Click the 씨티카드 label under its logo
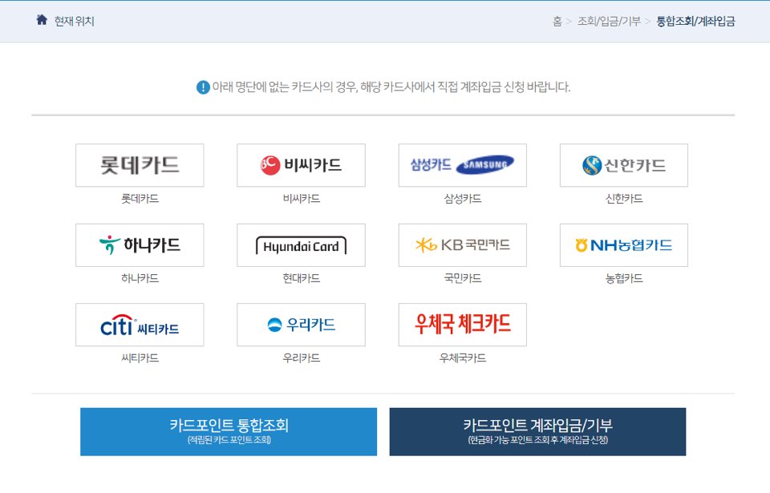Viewport: 770px width, 493px height. pyautogui.click(x=139, y=358)
